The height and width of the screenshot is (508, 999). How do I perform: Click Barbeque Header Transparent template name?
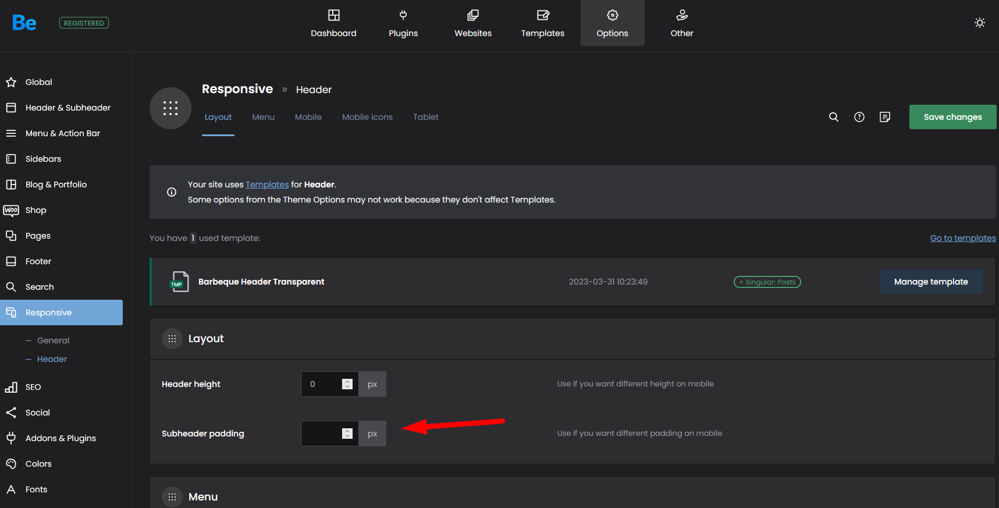261,282
